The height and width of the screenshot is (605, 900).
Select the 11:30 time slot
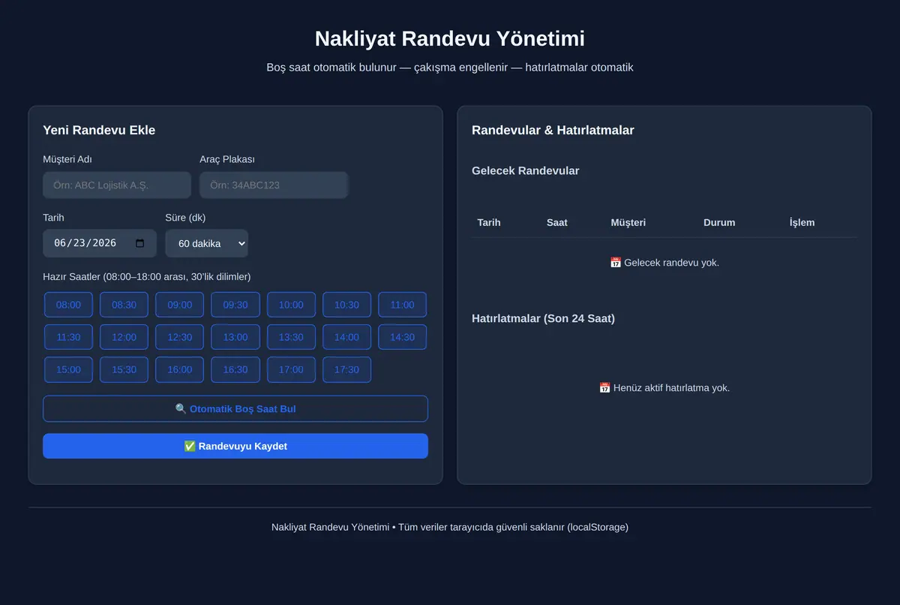click(68, 337)
